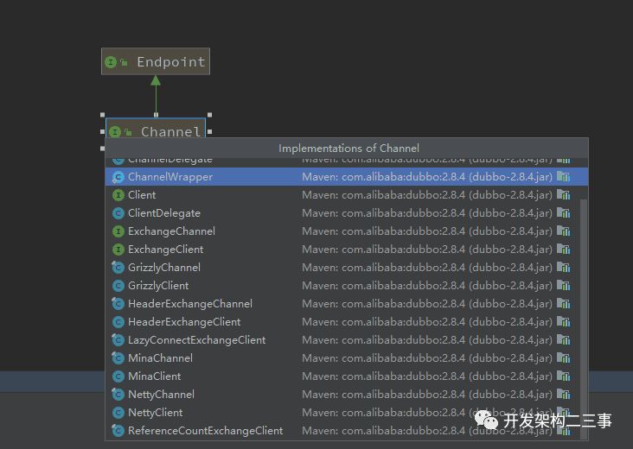Select Client interface row

342,194
